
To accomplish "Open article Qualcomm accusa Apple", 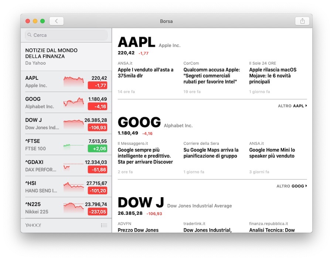I will (x=212, y=76).
